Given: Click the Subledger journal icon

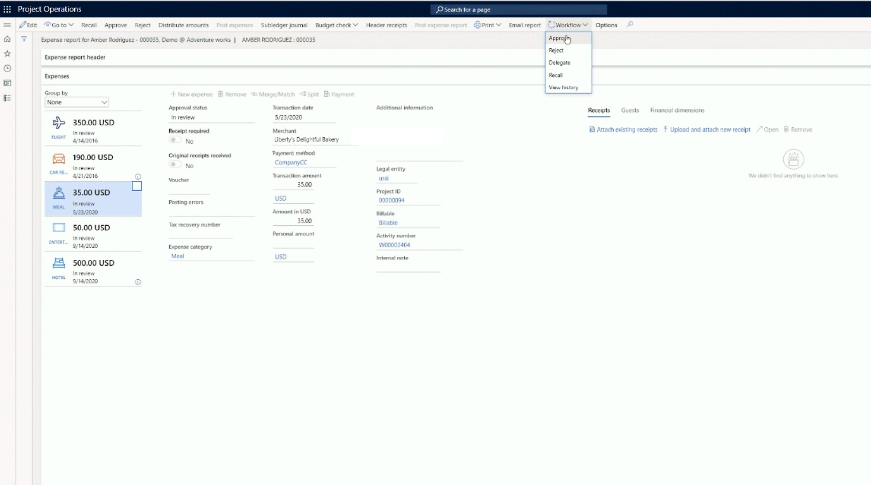Looking at the screenshot, I should 284,24.
